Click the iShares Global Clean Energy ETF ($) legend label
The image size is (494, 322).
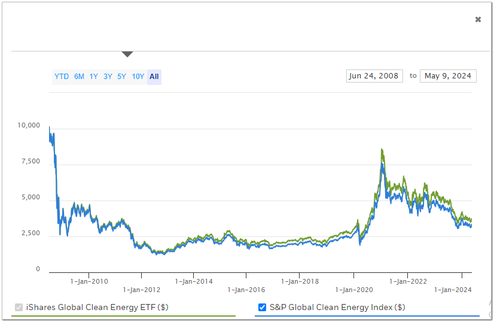point(97,307)
